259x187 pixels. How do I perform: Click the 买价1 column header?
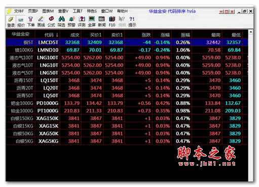click(92, 34)
